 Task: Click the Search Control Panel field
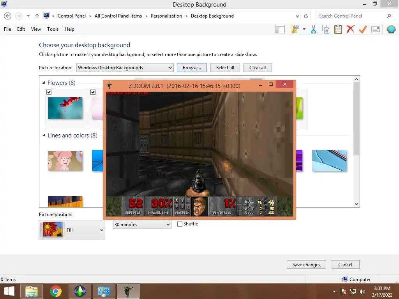coord(351,16)
